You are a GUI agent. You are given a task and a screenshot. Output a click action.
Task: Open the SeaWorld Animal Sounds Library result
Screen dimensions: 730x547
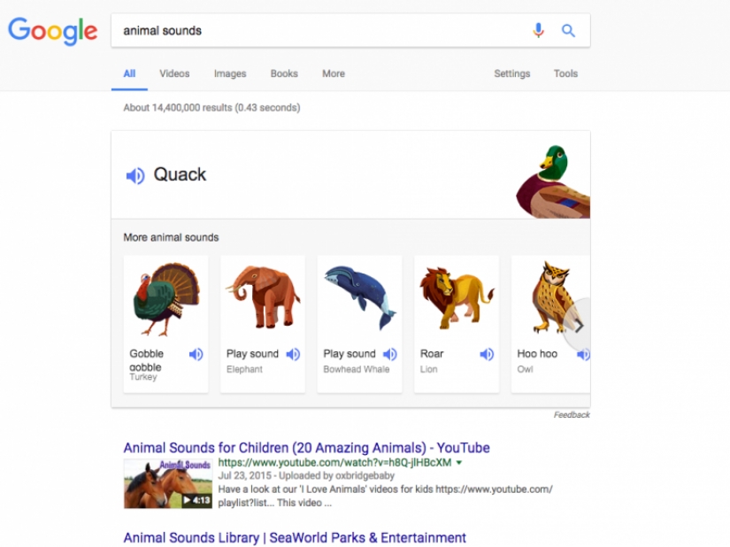(x=292, y=537)
